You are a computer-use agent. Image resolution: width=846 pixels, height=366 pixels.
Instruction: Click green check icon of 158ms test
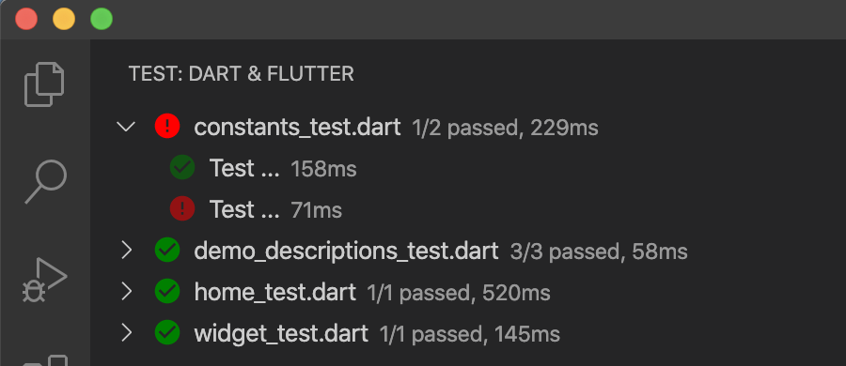point(182,168)
